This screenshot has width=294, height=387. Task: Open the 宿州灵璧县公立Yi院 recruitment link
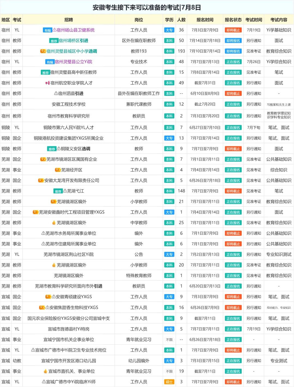click(x=73, y=62)
